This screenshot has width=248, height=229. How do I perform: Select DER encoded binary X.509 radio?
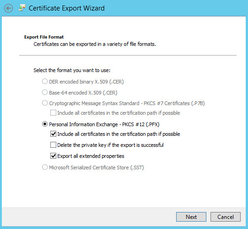pos(45,81)
